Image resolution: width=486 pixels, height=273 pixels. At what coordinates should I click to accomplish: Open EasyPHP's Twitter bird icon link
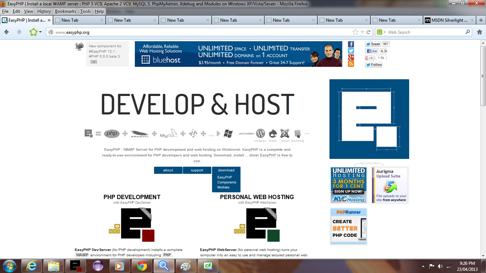(x=351, y=51)
